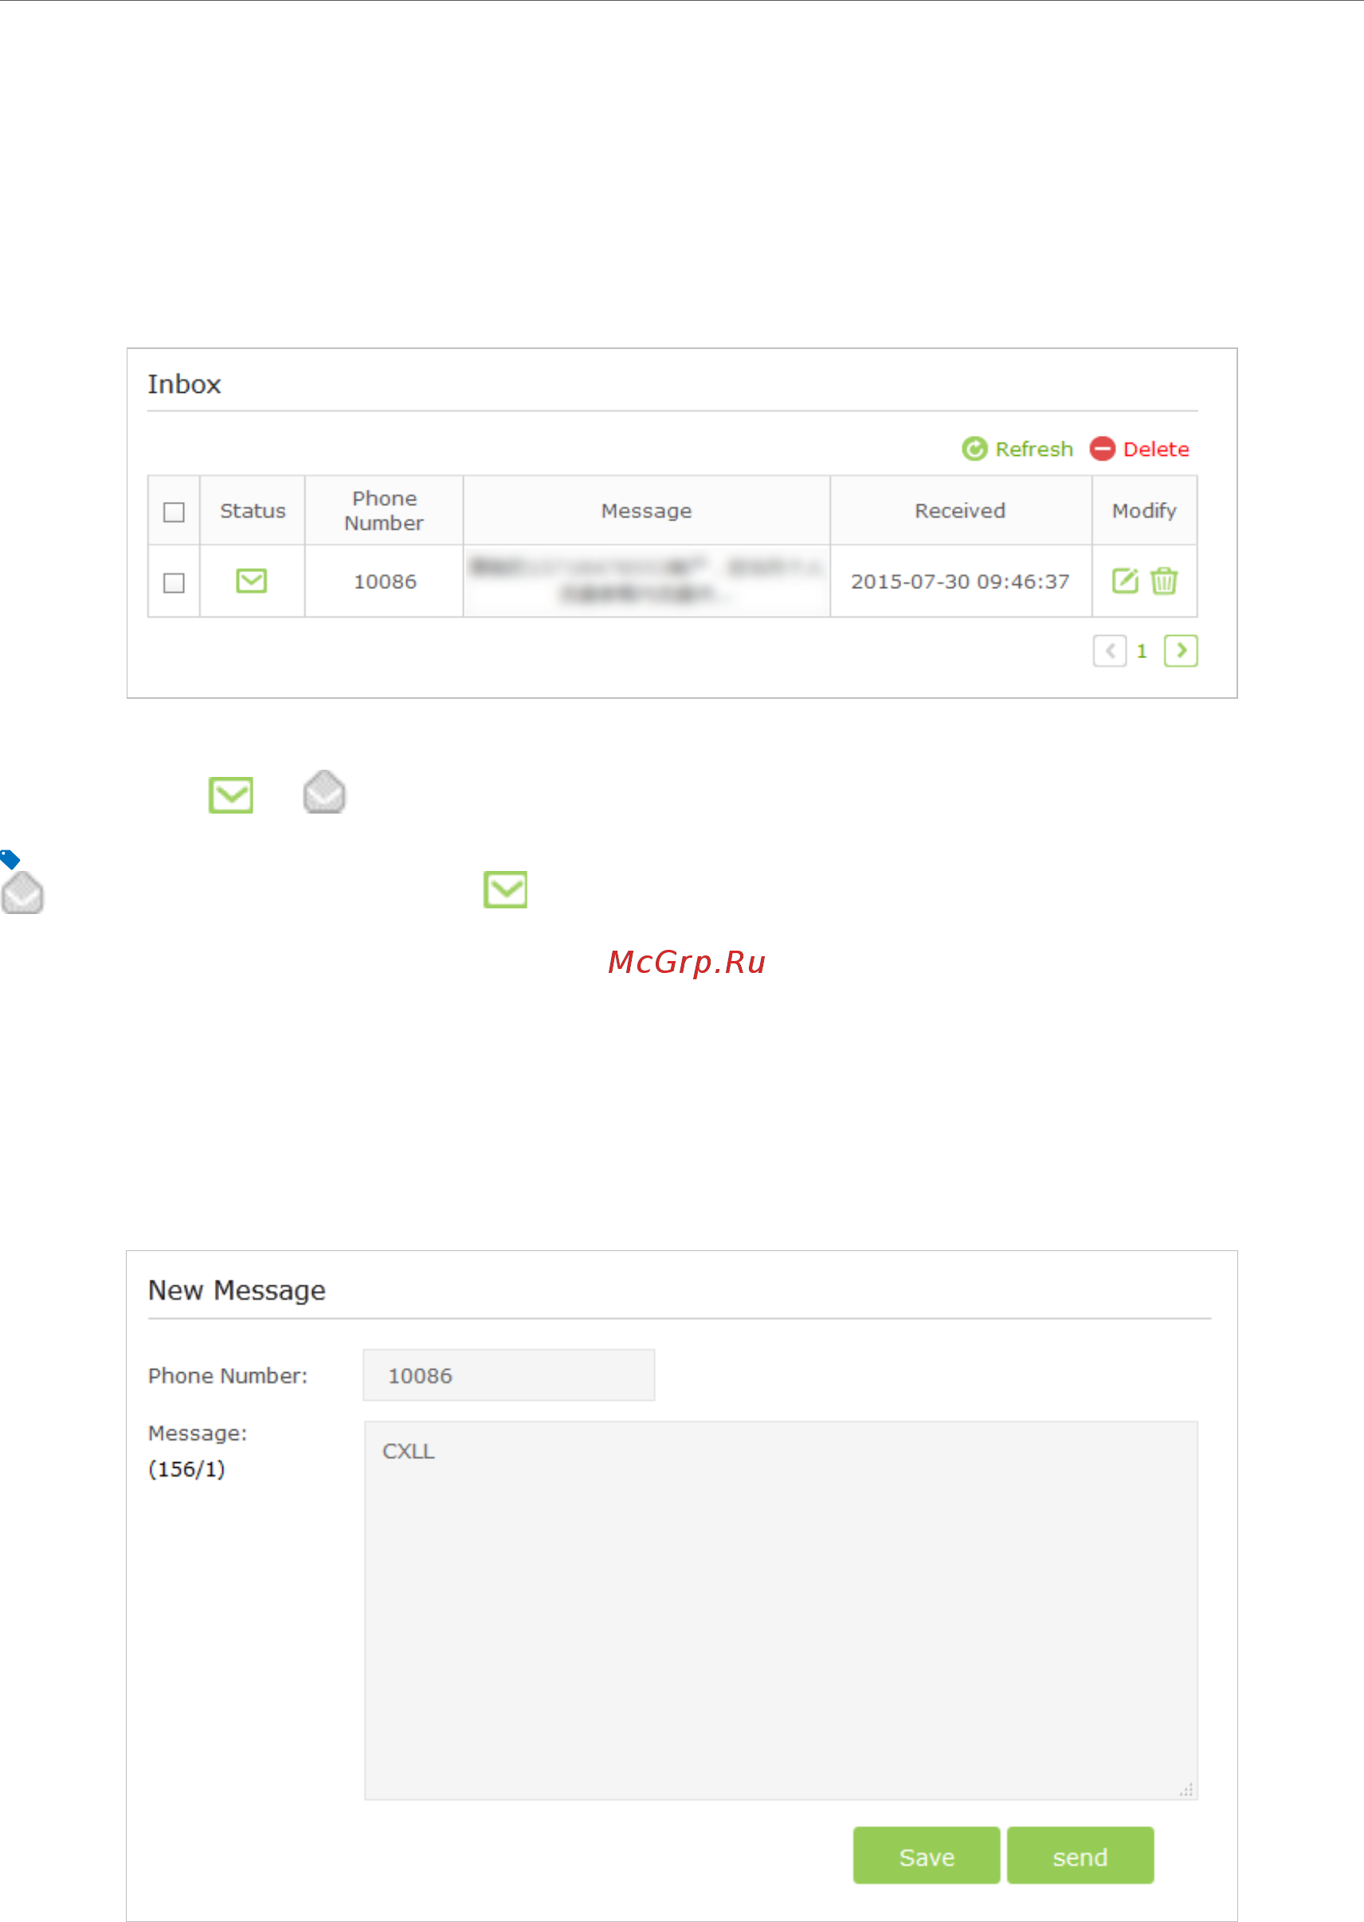Open edit icon for the 10086 message
Screen dimensions: 1364x1922
pyautogui.click(x=1126, y=580)
